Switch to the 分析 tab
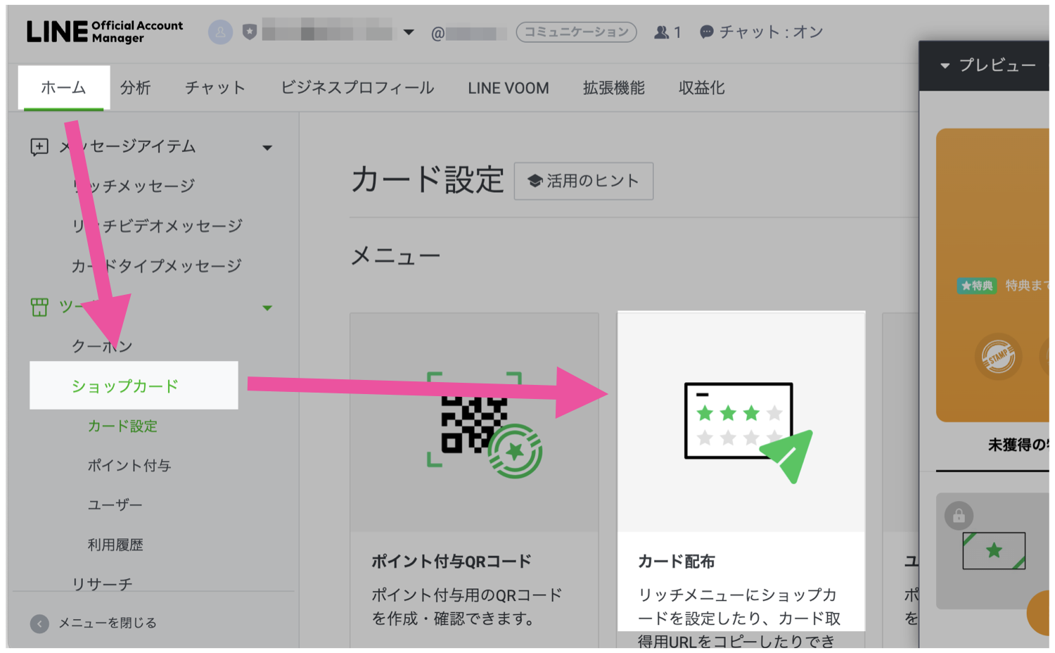 point(136,87)
